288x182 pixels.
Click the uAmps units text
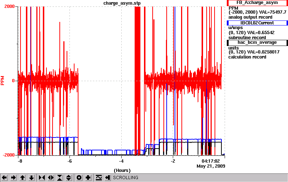coord(235,28)
